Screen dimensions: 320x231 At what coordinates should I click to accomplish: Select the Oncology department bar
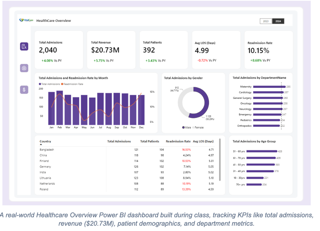coord(268,103)
